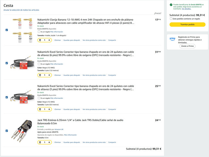This screenshot has height=157, width=209.
Task: Click trash icon for 6 pies Excel Series cable
Action: (40, 75)
